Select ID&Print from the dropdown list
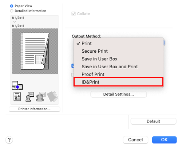182x149 pixels. 119,82
